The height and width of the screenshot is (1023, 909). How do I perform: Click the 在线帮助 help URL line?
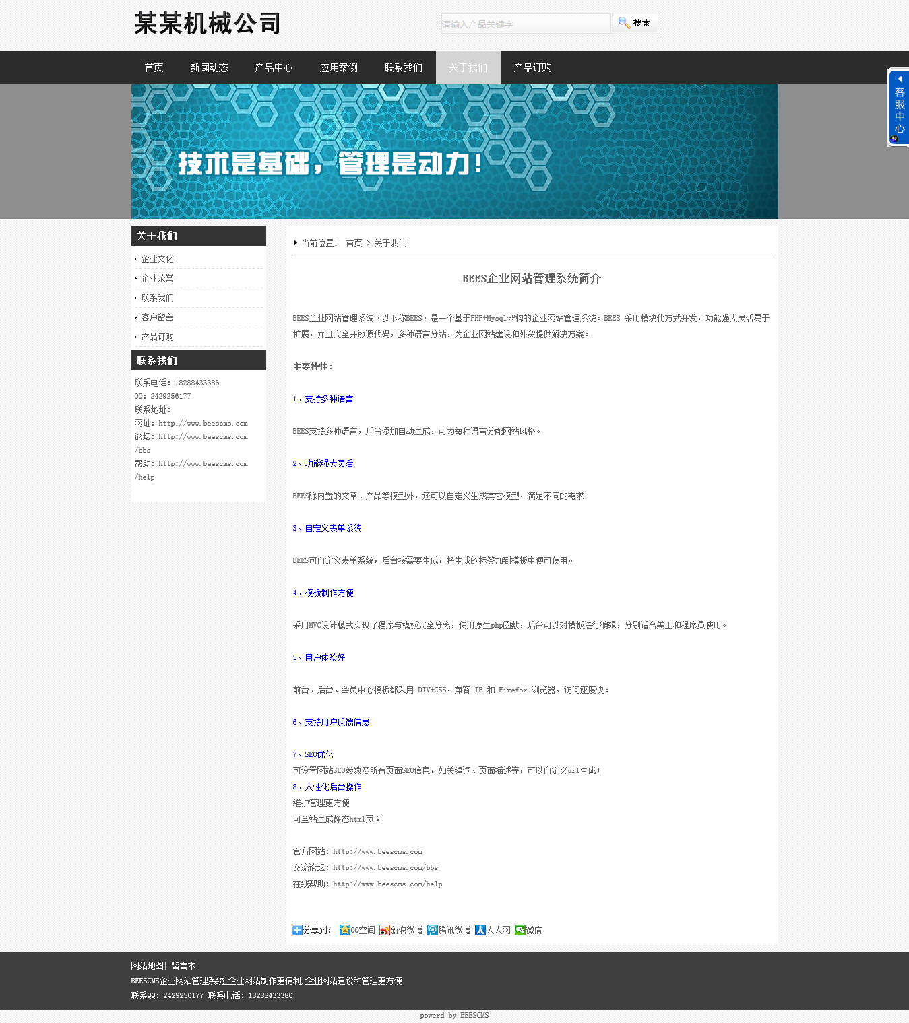(368, 884)
